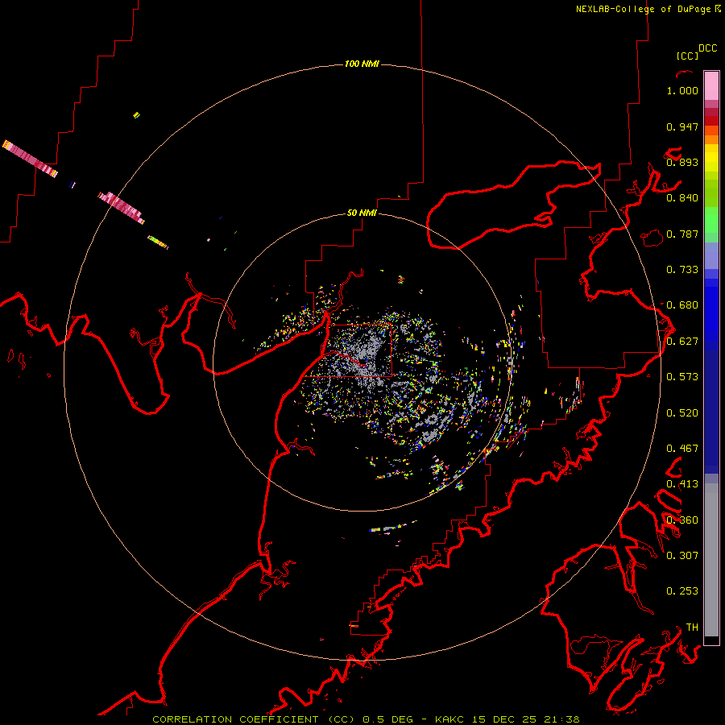Click the 1.000 value on the color scale

[x=682, y=90]
